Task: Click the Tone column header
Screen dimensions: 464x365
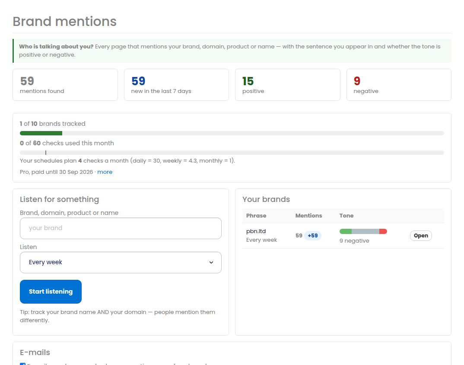Action: point(346,216)
